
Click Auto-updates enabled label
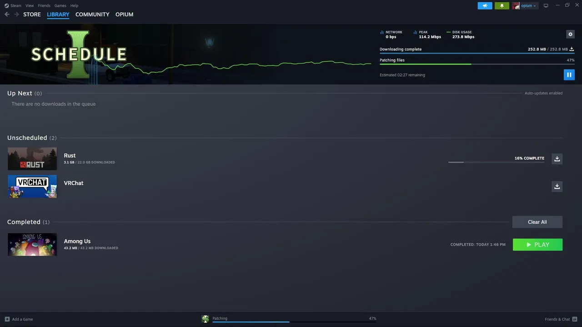tap(543, 93)
